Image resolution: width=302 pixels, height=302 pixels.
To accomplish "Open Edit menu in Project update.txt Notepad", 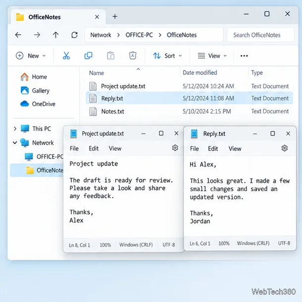I will point(94,149).
